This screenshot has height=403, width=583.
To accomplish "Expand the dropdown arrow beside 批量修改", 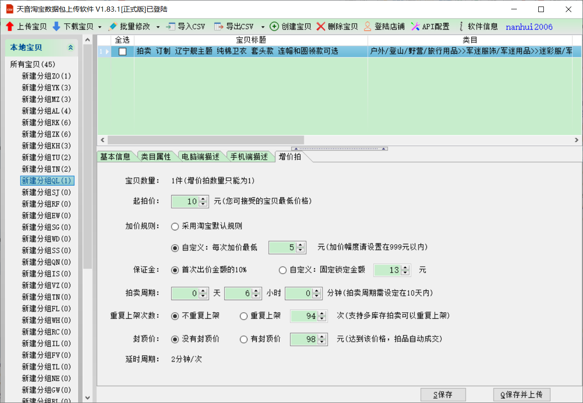I will tap(158, 27).
